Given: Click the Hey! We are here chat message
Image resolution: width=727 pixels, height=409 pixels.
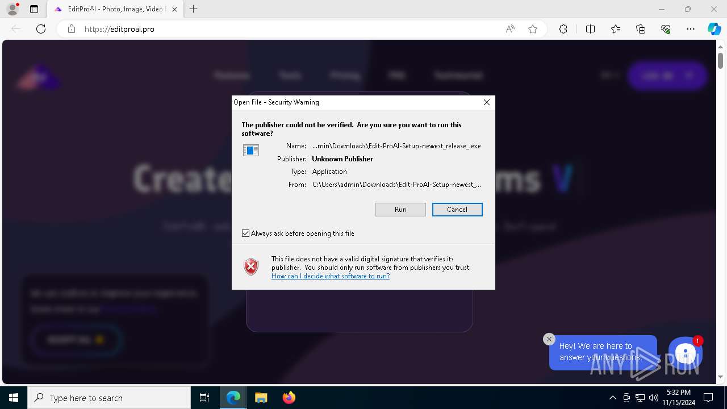Looking at the screenshot, I should 603,352.
